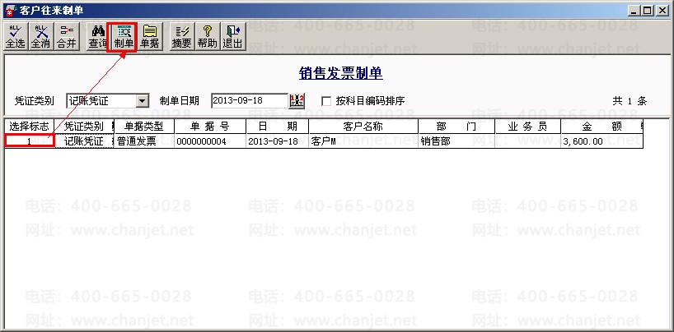This screenshot has width=674, height=332.
Task: Open the 查询 binoculars query tool
Action: 98,36
